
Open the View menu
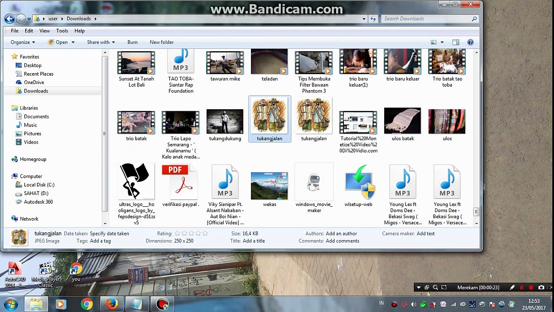click(x=44, y=31)
